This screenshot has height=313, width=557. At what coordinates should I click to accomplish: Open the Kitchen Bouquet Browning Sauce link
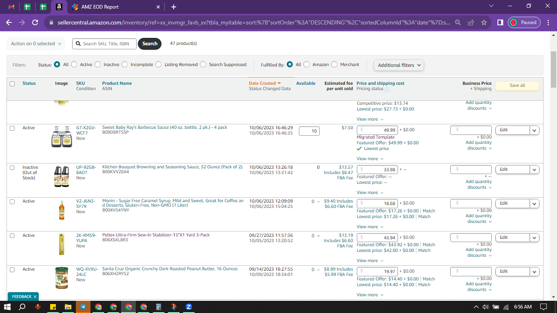[x=172, y=167]
